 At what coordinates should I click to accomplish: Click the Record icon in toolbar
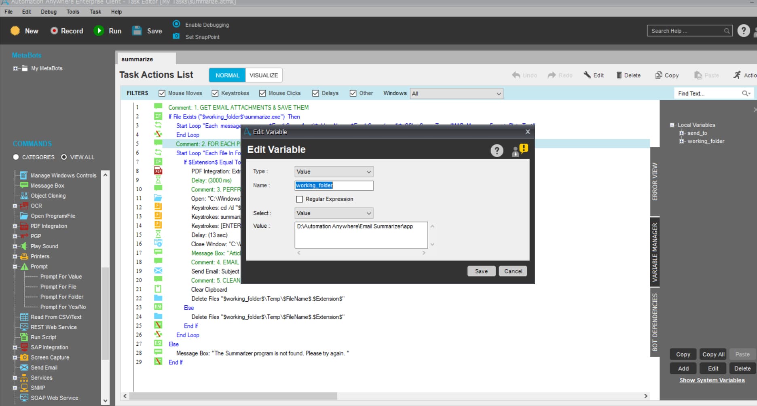point(54,31)
